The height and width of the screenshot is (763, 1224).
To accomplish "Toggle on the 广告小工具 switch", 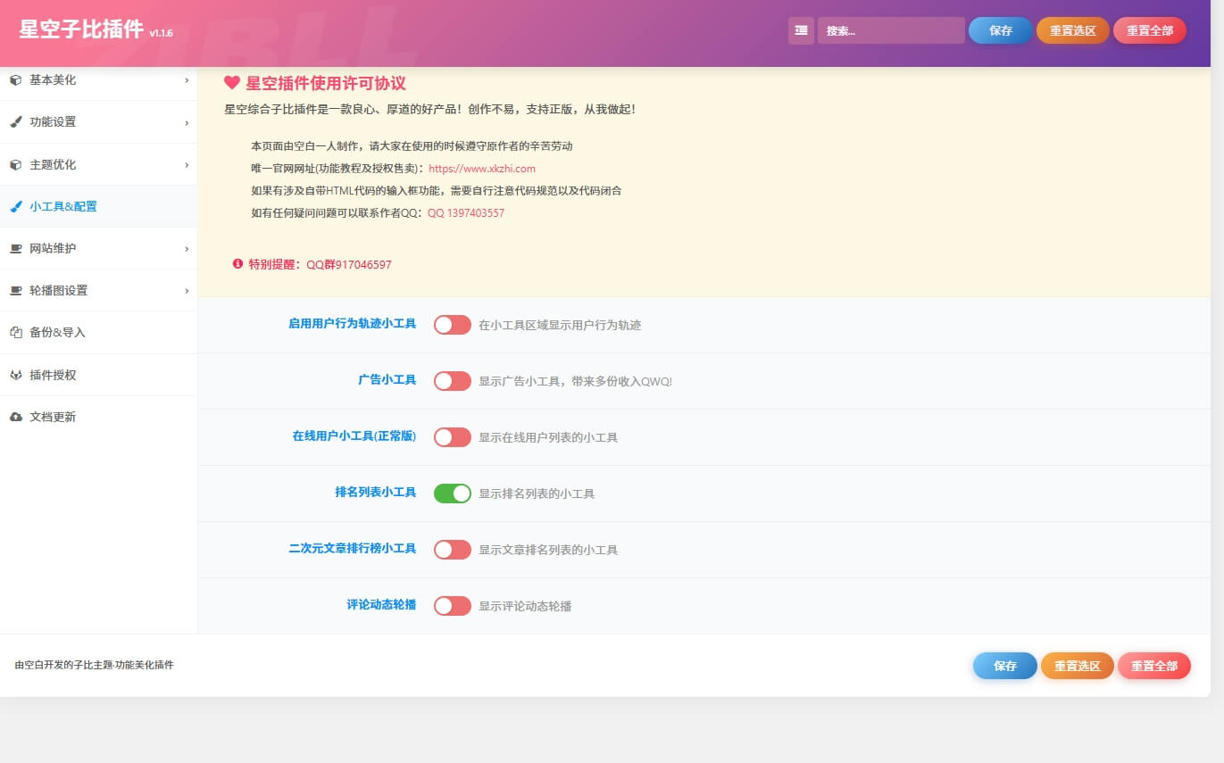I will click(x=452, y=381).
